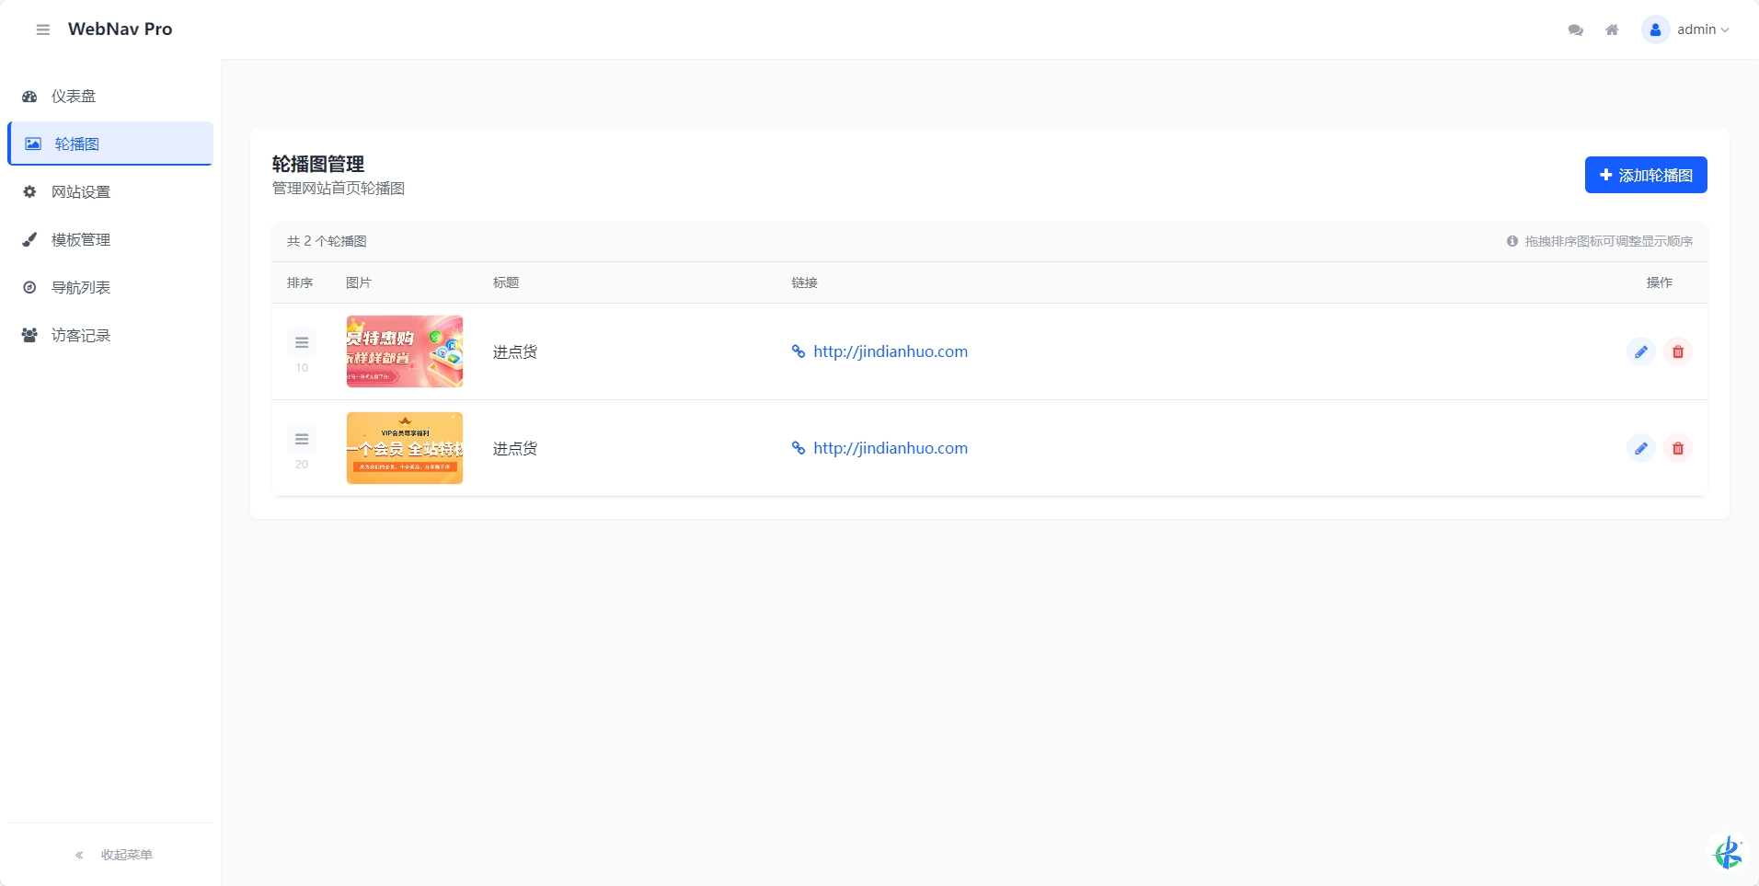Edit the first carousel with the pencil icon
This screenshot has height=886, width=1759.
click(x=1641, y=351)
